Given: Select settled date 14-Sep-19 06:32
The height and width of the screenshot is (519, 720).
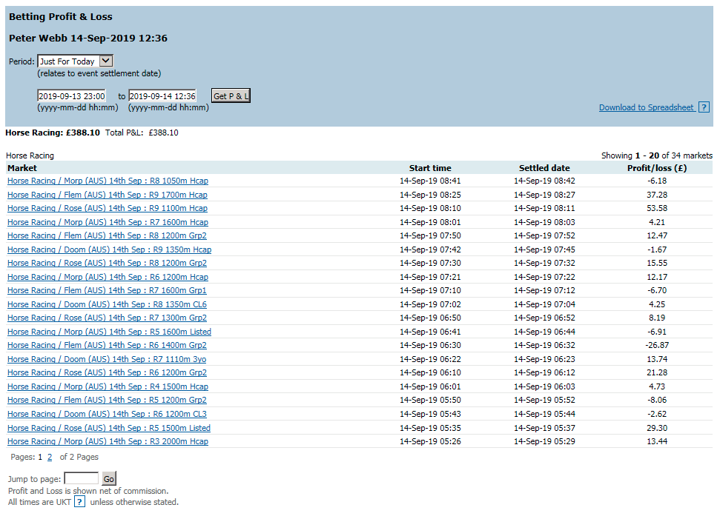Looking at the screenshot, I should click(544, 345).
